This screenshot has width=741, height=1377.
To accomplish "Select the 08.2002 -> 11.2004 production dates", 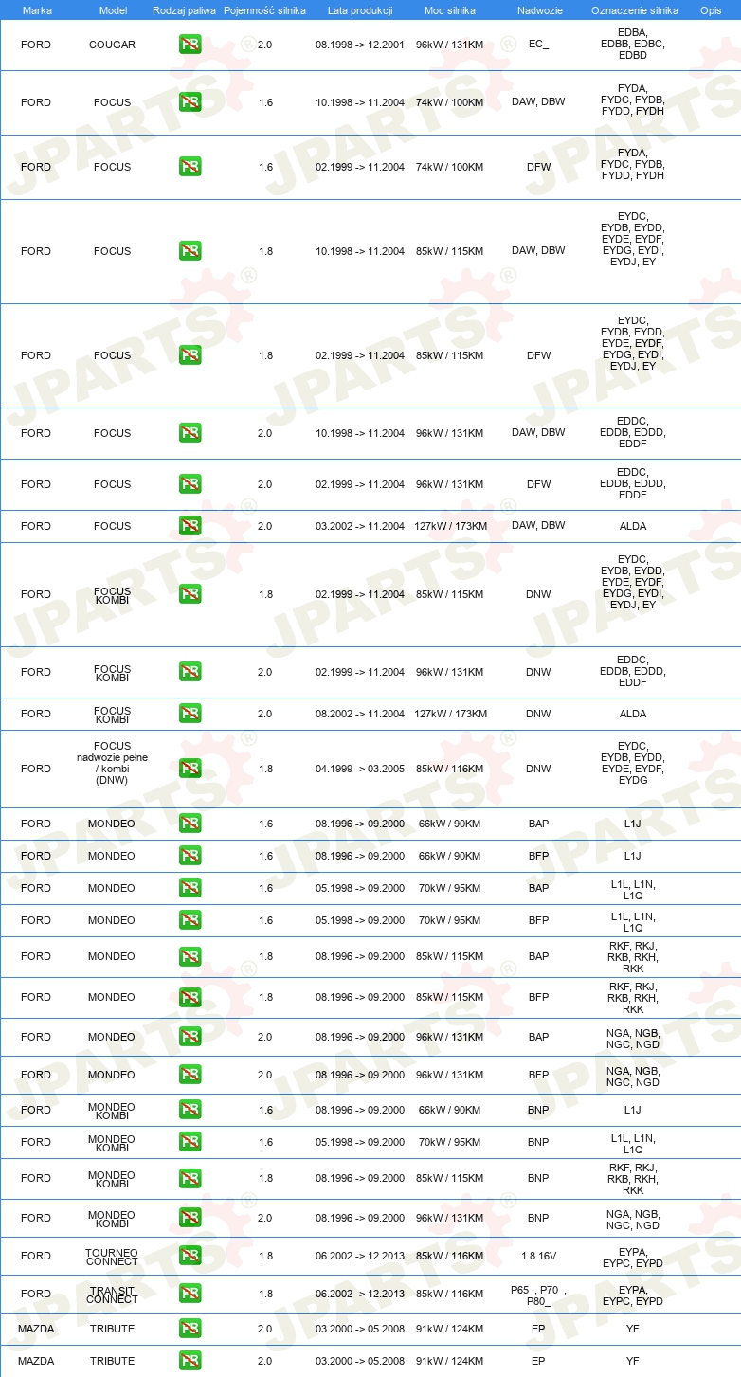I will pos(360,714).
